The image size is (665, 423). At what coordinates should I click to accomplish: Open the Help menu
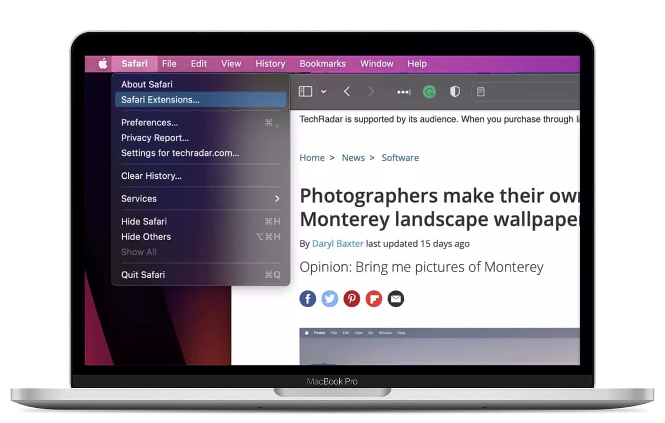point(417,63)
